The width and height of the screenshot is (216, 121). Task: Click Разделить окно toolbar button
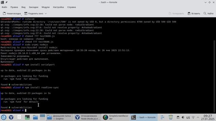pyautogui.click(x=34, y=13)
